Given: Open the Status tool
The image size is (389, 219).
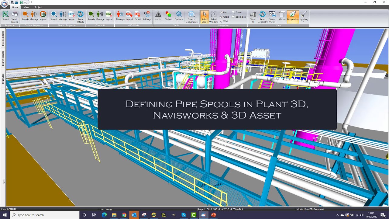Looking at the screenshot, I should coord(168,16).
